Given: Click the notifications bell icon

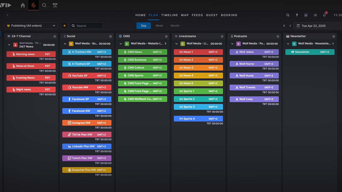Looking at the screenshot, I should point(324,15).
